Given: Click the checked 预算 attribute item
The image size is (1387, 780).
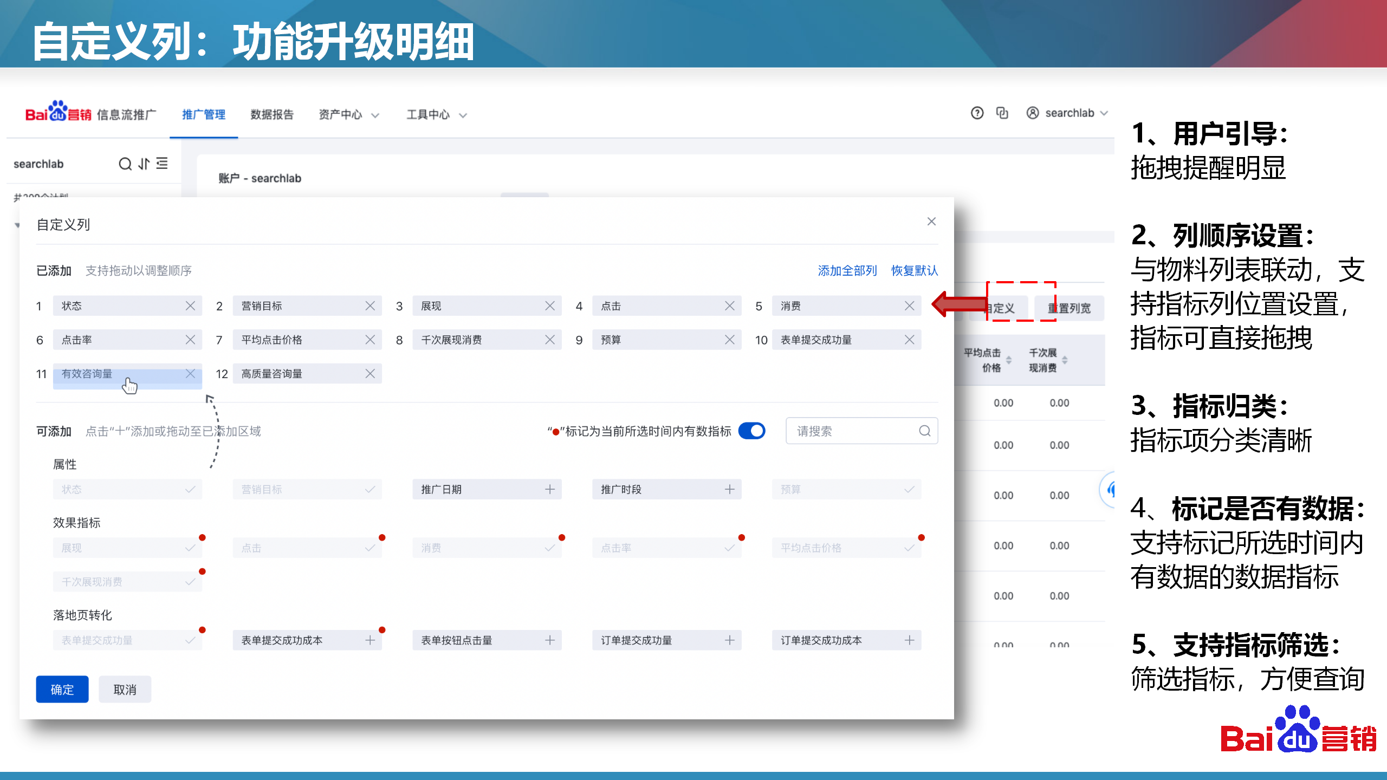Looking at the screenshot, I should point(847,490).
